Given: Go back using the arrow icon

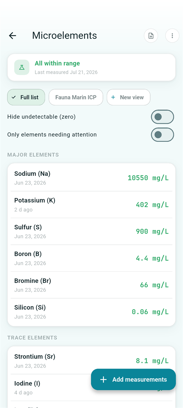Looking at the screenshot, I should coord(13,35).
